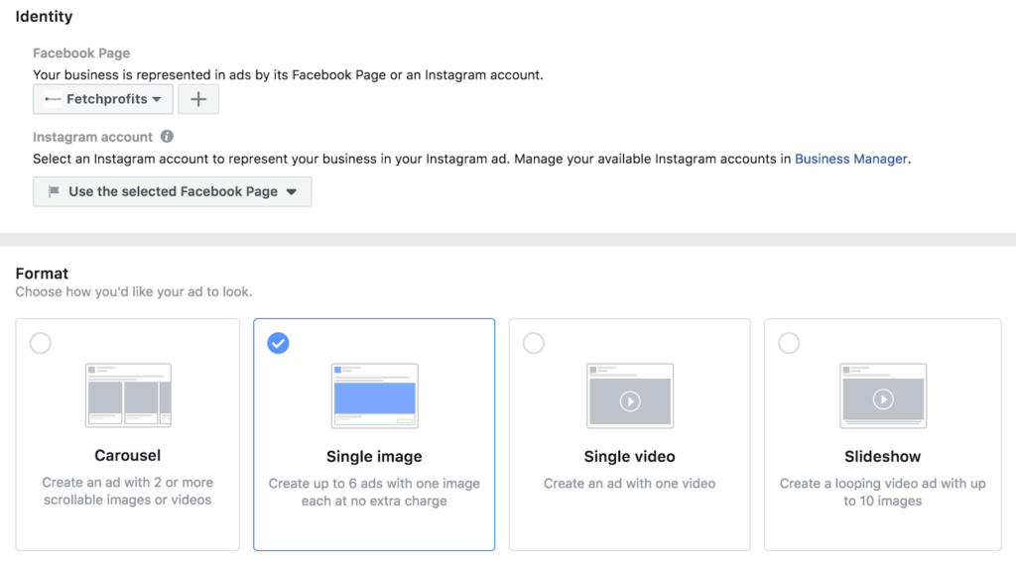Select the Single video radio button
This screenshot has width=1016, height=561.
[533, 343]
